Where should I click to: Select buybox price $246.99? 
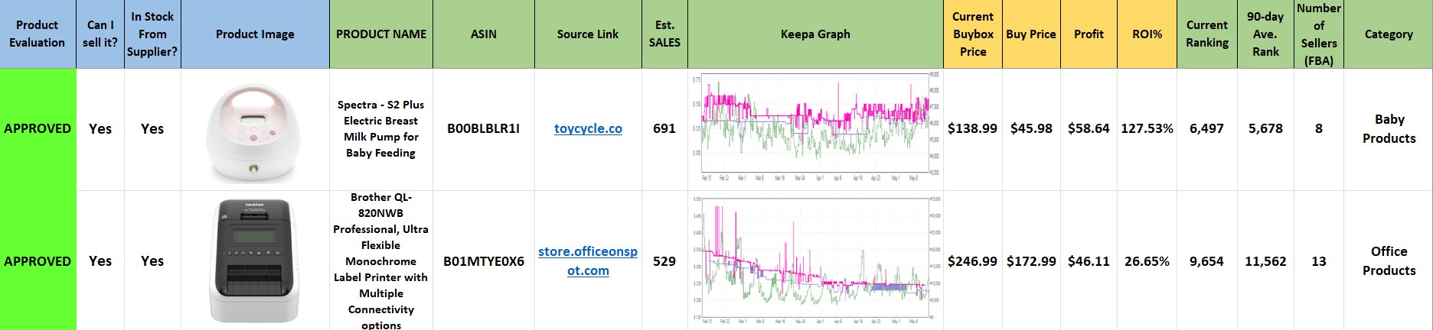(973, 260)
